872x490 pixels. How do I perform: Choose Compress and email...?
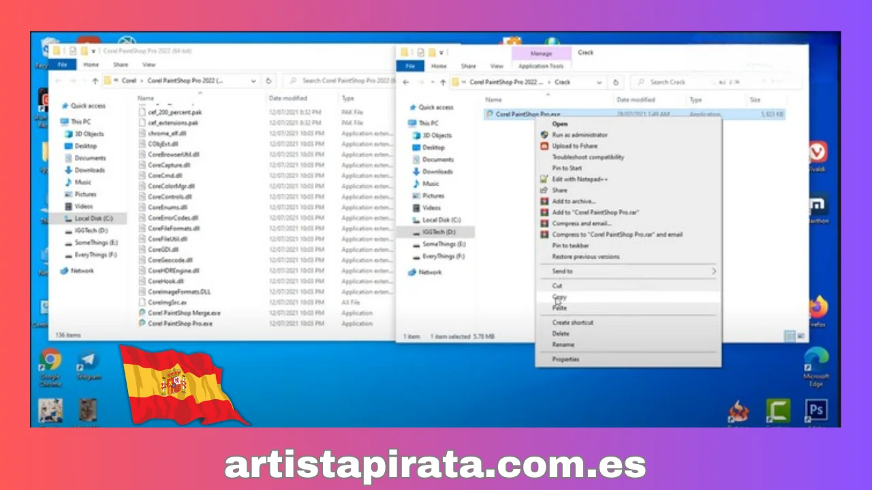582,223
